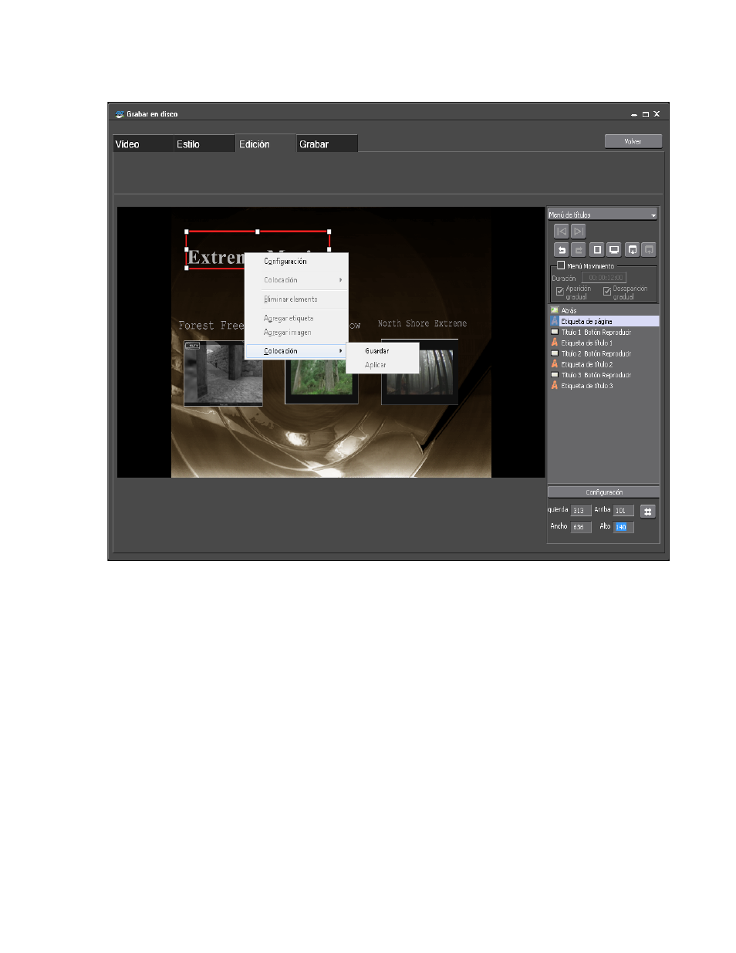Click the undo arrow icon

tap(562, 250)
